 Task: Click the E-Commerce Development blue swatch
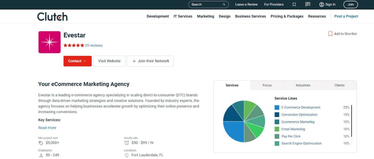[277, 107]
